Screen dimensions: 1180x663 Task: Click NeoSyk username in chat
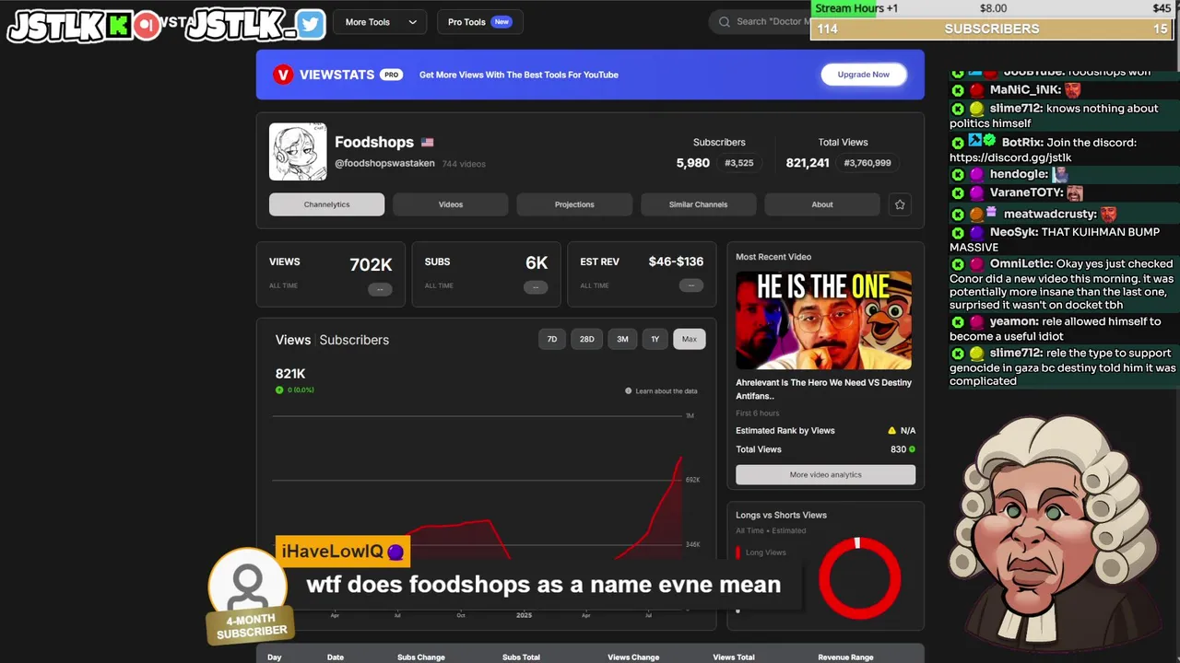coord(1014,232)
